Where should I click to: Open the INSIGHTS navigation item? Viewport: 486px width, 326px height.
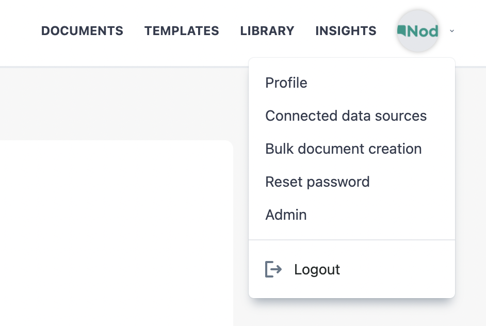pos(346,30)
